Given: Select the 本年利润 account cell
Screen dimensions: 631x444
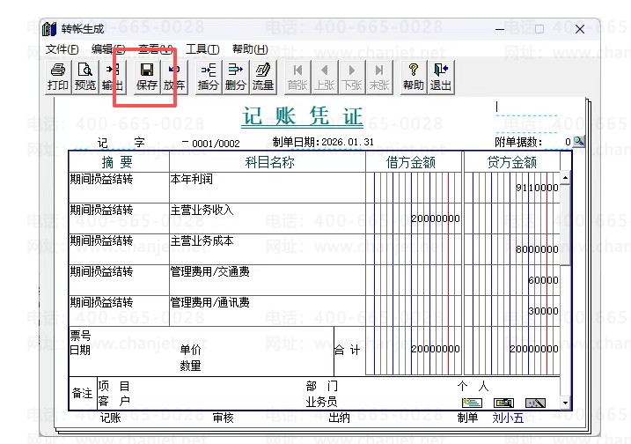Looking at the screenshot, I should pyautogui.click(x=268, y=188).
